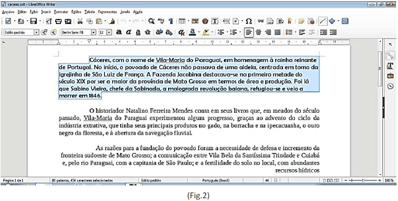Insert Image icon in toolbar
Viewport: 398px width, 201px height.
[195, 21]
